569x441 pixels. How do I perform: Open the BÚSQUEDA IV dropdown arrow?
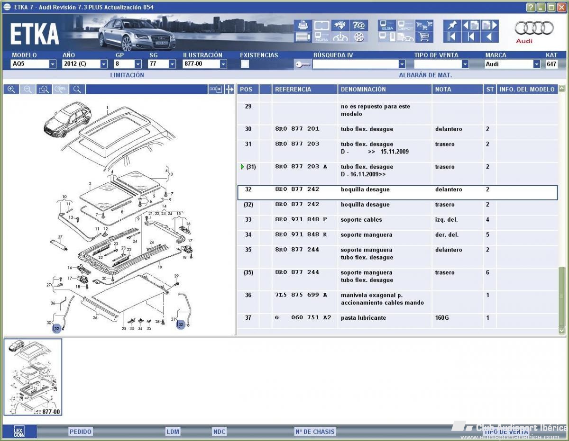pyautogui.click(x=402, y=64)
